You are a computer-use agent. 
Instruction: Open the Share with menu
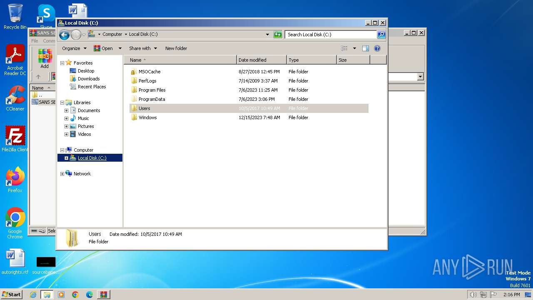tap(143, 48)
